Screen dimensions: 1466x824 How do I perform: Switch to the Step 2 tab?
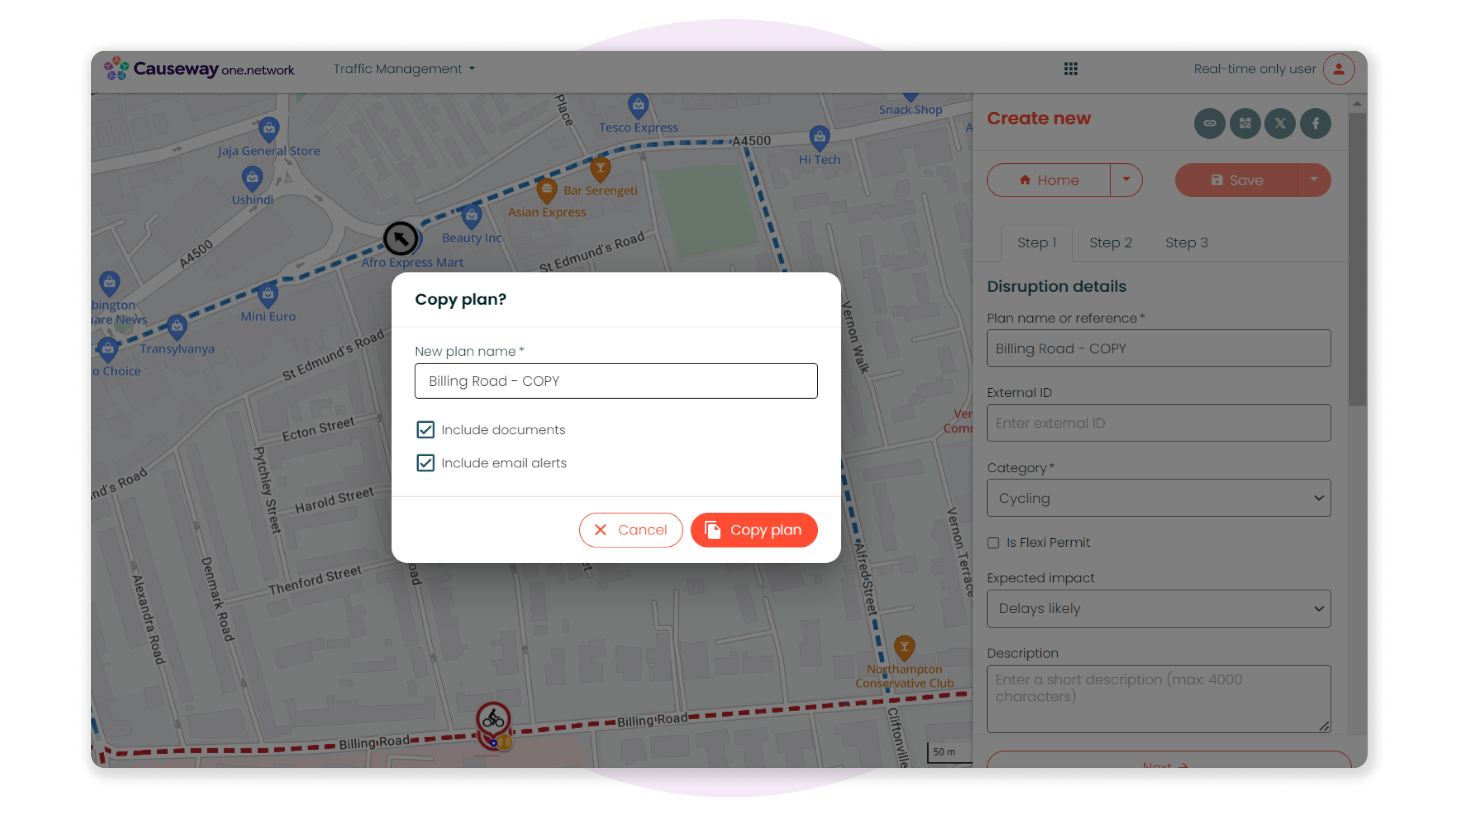click(x=1110, y=243)
